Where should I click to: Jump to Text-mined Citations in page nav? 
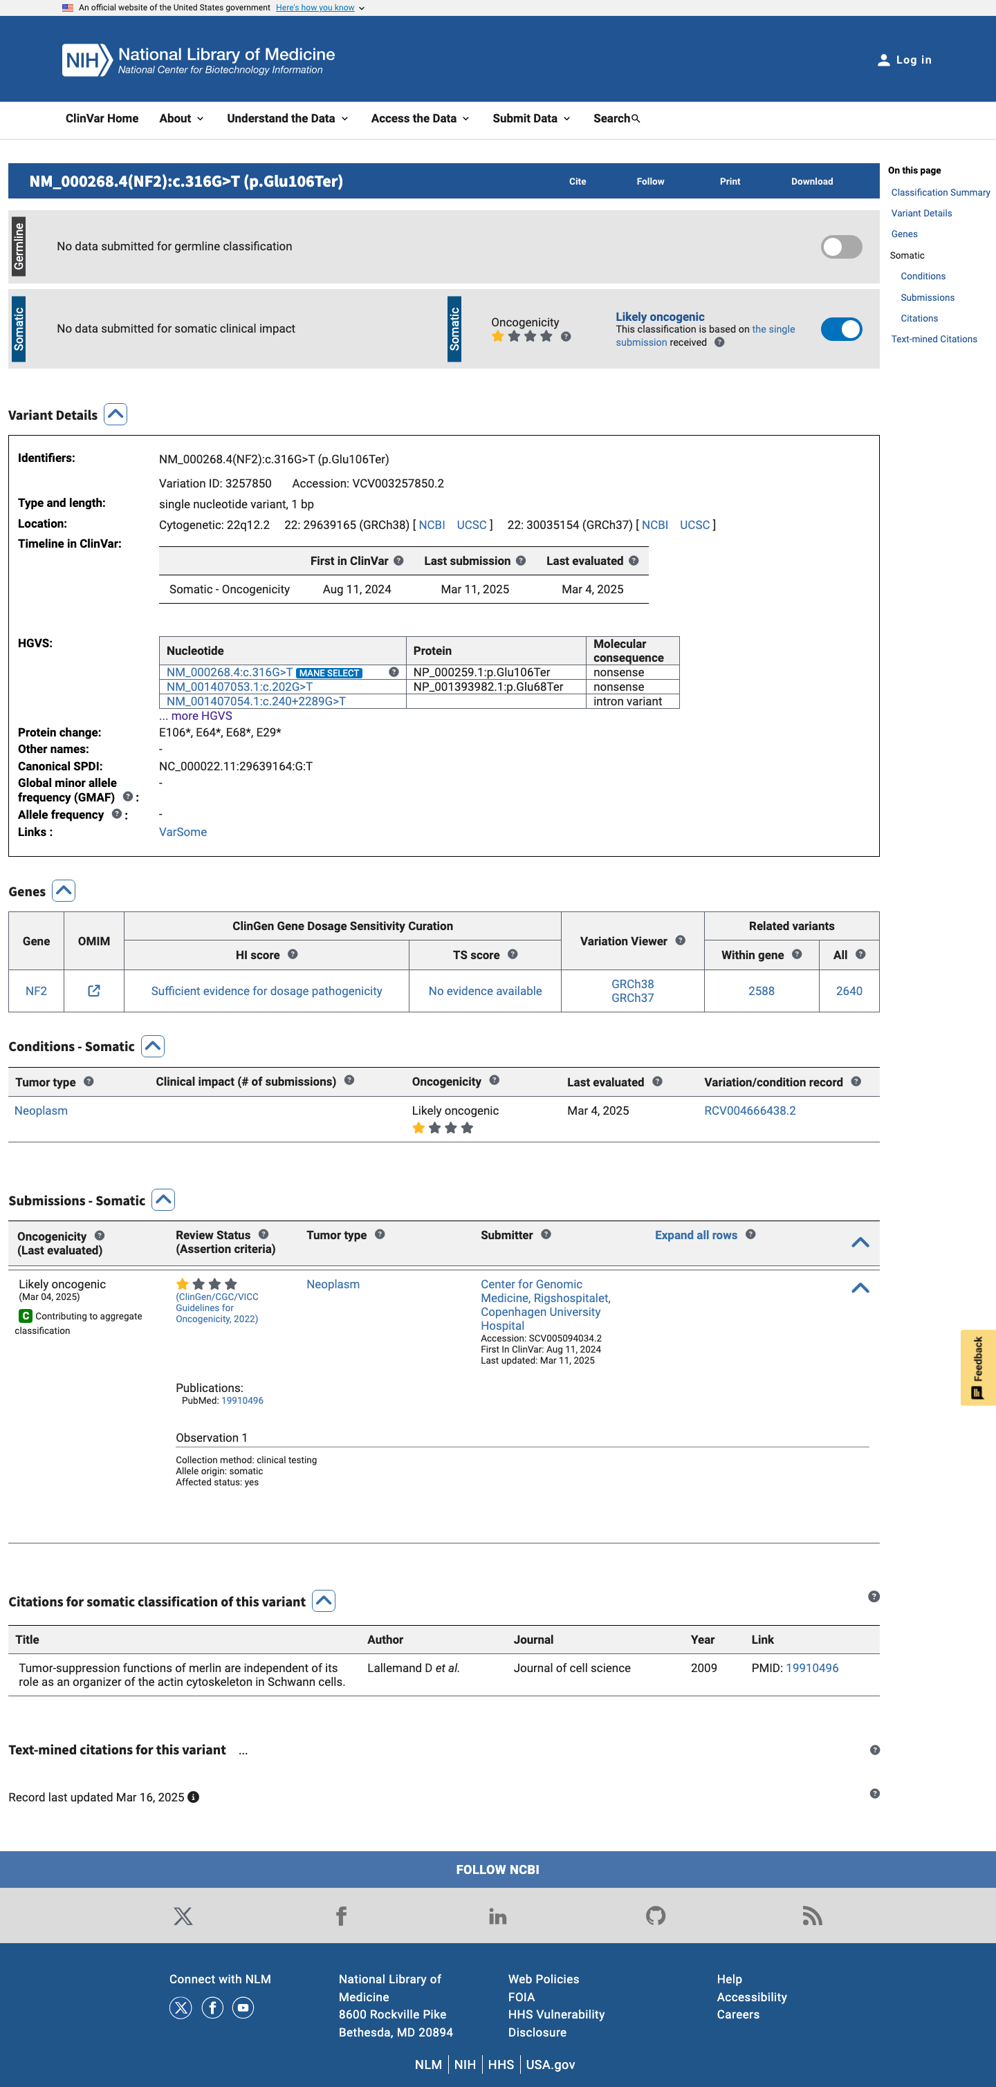(x=934, y=340)
